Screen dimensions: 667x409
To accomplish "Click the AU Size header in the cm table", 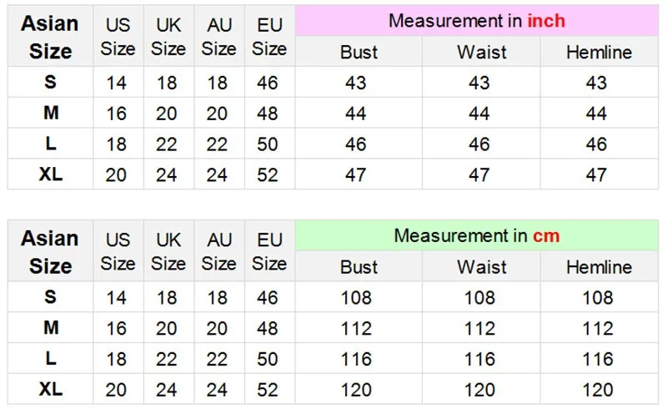I will [x=218, y=251].
